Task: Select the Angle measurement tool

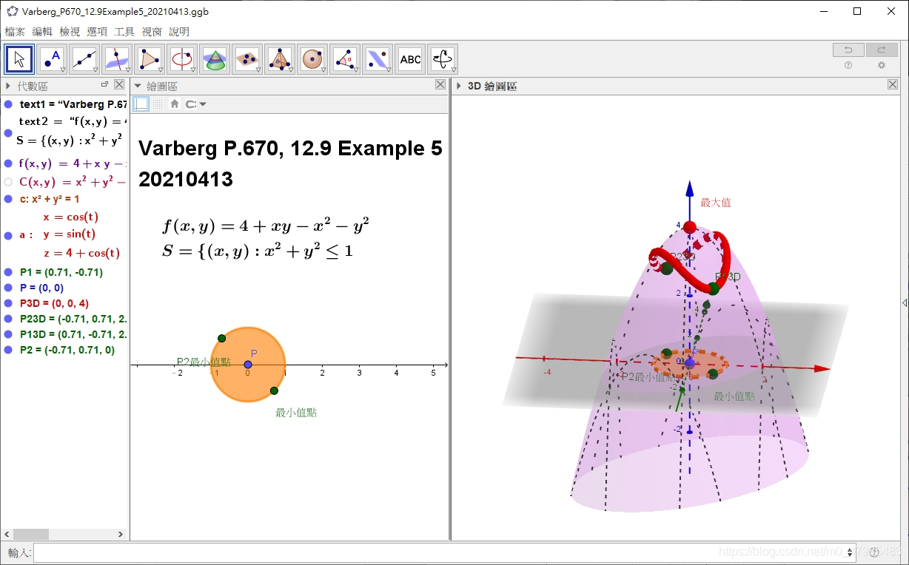Action: 344,59
